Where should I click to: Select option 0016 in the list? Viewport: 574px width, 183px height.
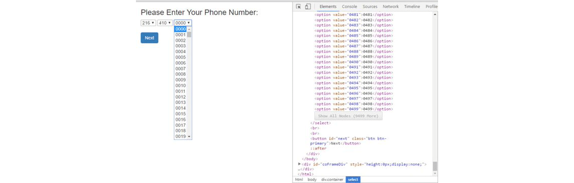tap(180, 119)
